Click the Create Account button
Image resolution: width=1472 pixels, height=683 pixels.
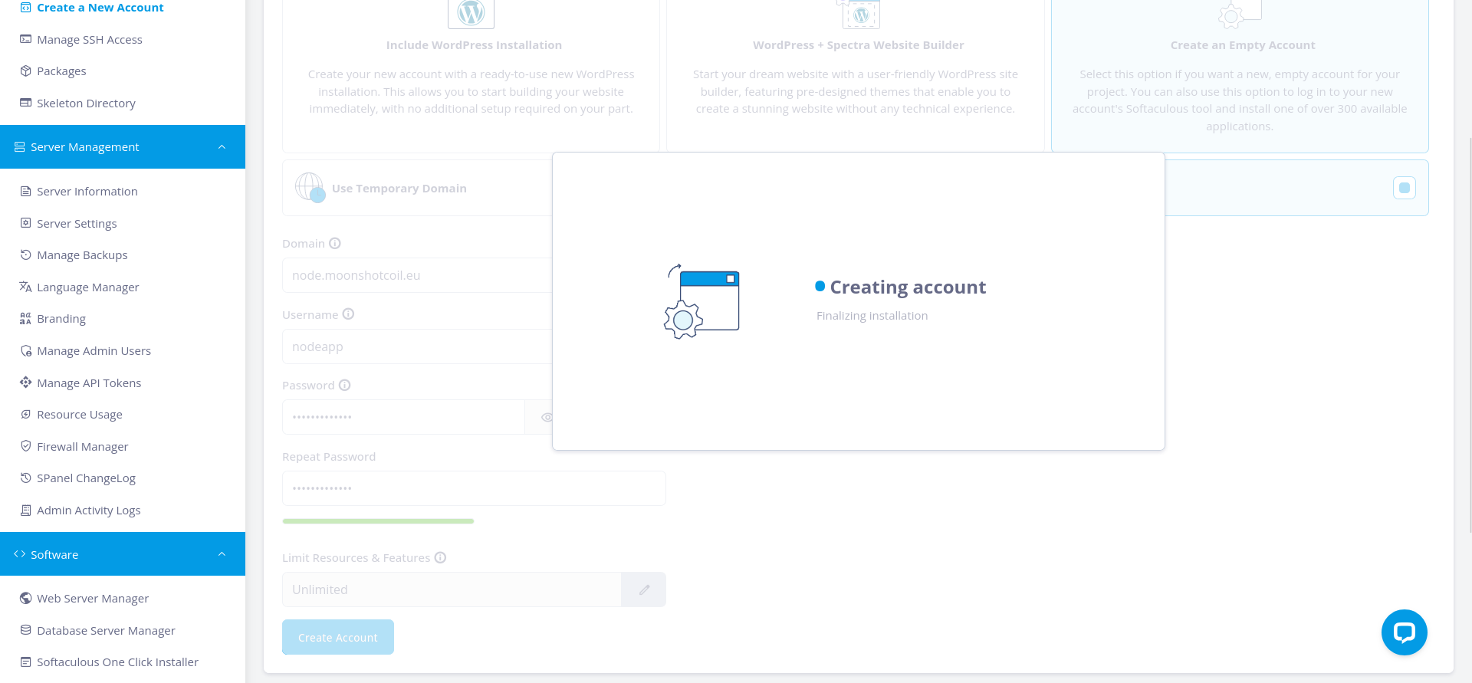338,637
